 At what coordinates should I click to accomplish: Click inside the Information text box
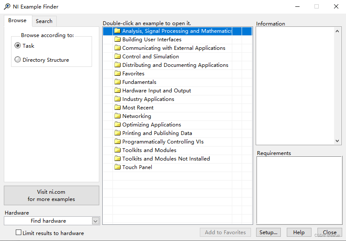click(295, 86)
